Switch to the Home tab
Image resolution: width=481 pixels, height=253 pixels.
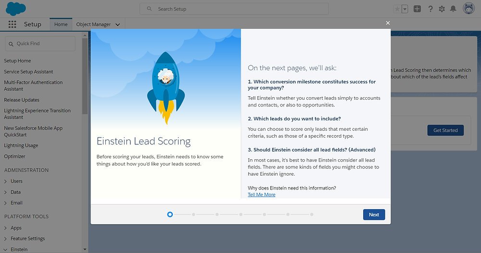pos(61,24)
